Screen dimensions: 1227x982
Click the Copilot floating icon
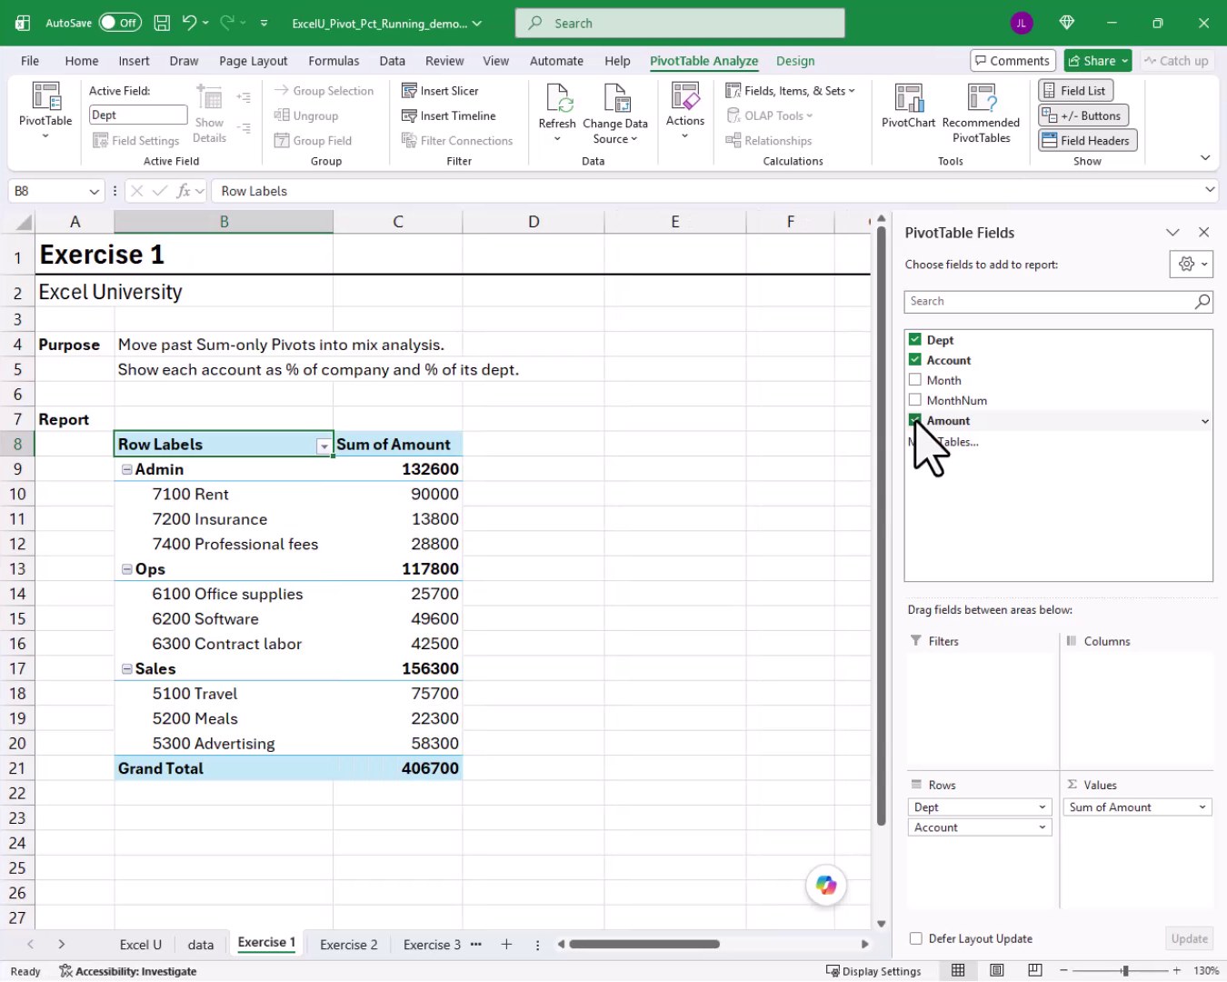[x=826, y=885]
